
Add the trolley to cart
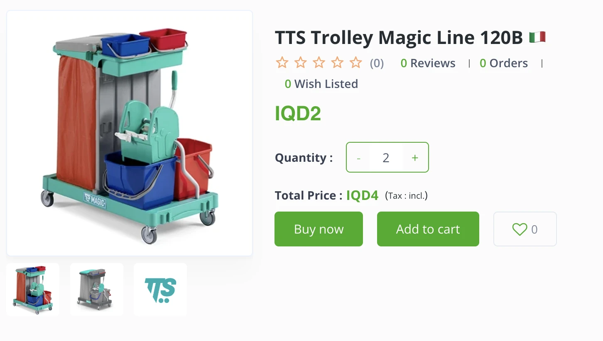pyautogui.click(x=428, y=229)
